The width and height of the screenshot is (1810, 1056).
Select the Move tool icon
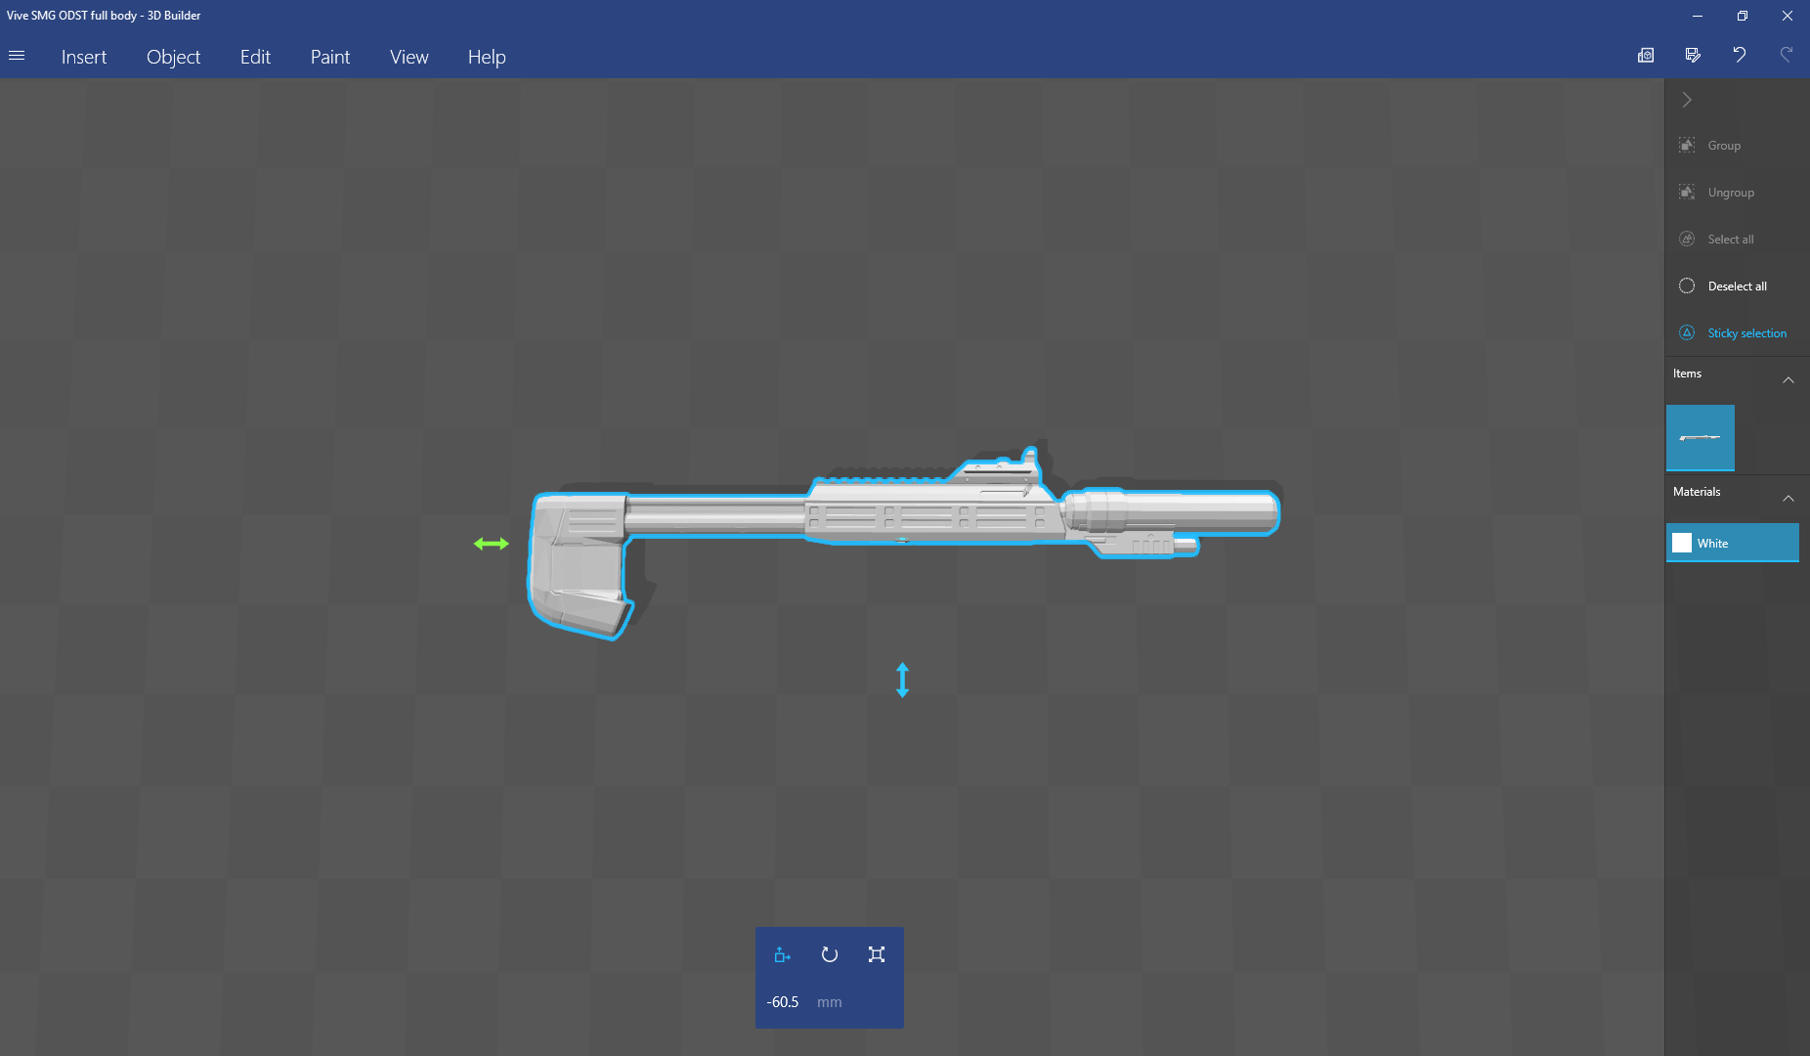click(782, 954)
